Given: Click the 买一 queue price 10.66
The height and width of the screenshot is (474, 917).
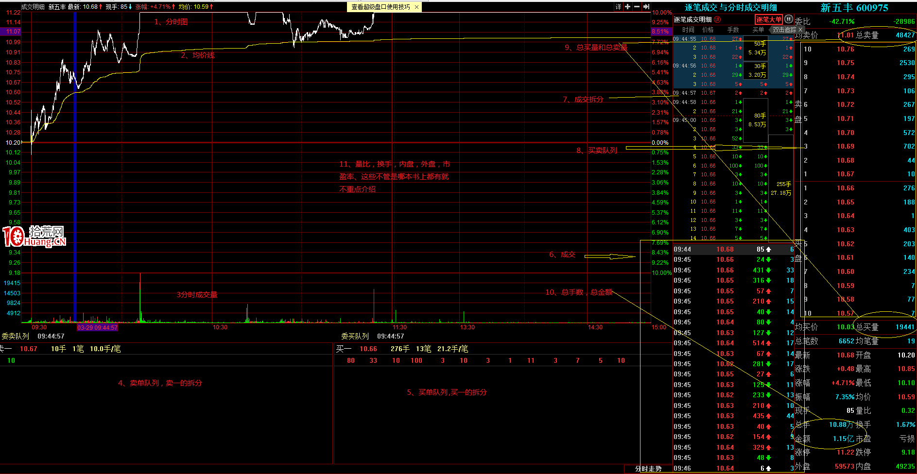Looking at the screenshot, I should pyautogui.click(x=368, y=349).
